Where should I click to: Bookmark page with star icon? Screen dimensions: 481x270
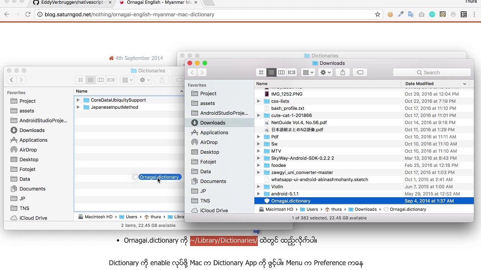click(378, 14)
